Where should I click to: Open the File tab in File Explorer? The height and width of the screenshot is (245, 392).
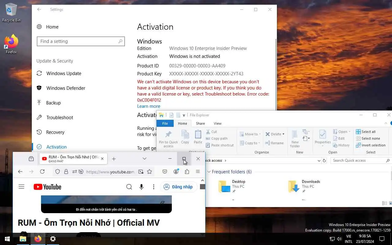165,123
